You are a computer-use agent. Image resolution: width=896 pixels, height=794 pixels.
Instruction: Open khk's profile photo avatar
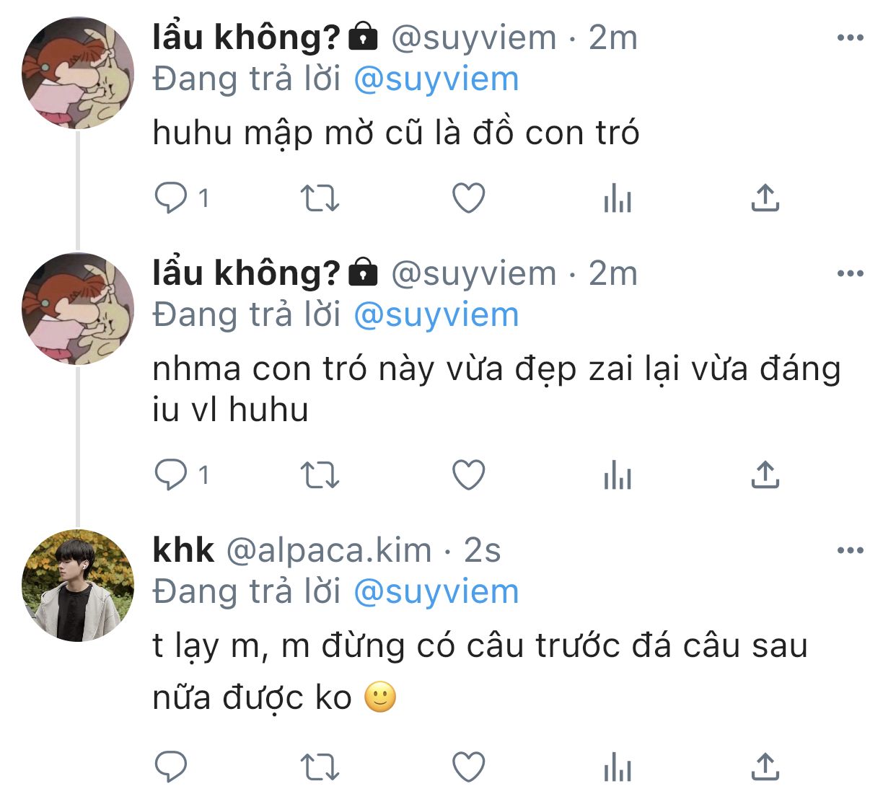[x=78, y=585]
